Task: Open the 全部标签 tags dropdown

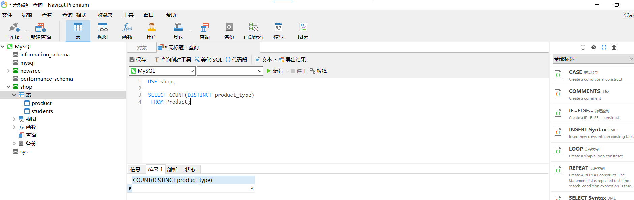Action: (593, 59)
